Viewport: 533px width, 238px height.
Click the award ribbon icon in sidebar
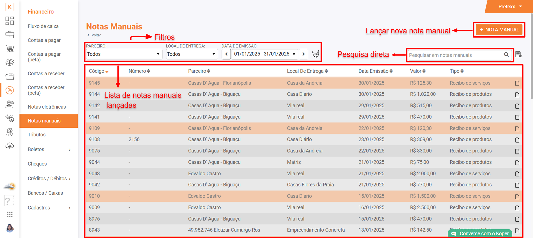pos(10,132)
